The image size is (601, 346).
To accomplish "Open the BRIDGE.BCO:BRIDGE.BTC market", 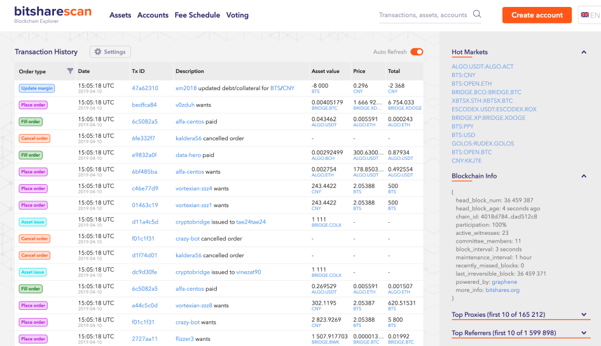I will pos(486,92).
